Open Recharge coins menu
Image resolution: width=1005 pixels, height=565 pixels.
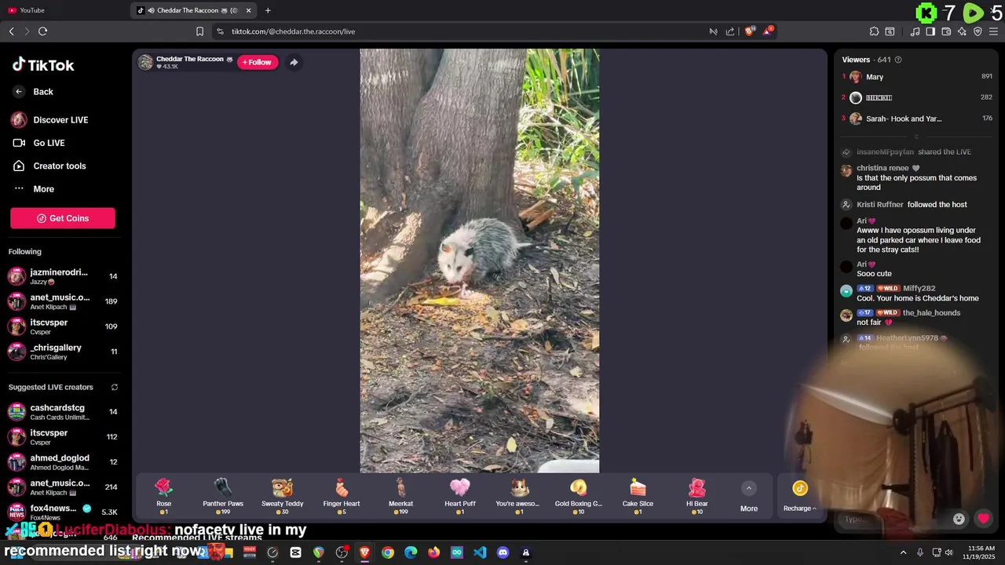[x=800, y=497]
